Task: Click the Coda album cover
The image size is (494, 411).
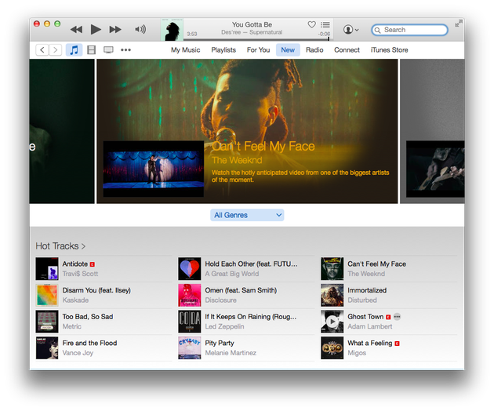Action: (189, 322)
